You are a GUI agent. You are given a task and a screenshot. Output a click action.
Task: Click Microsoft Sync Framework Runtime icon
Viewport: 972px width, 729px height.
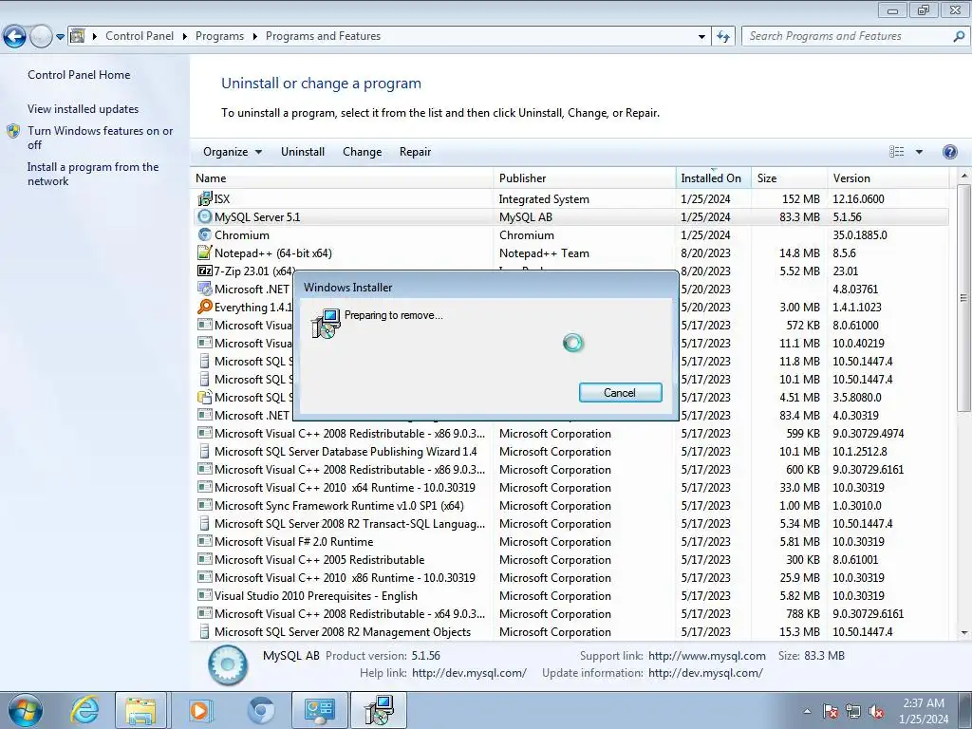(205, 505)
